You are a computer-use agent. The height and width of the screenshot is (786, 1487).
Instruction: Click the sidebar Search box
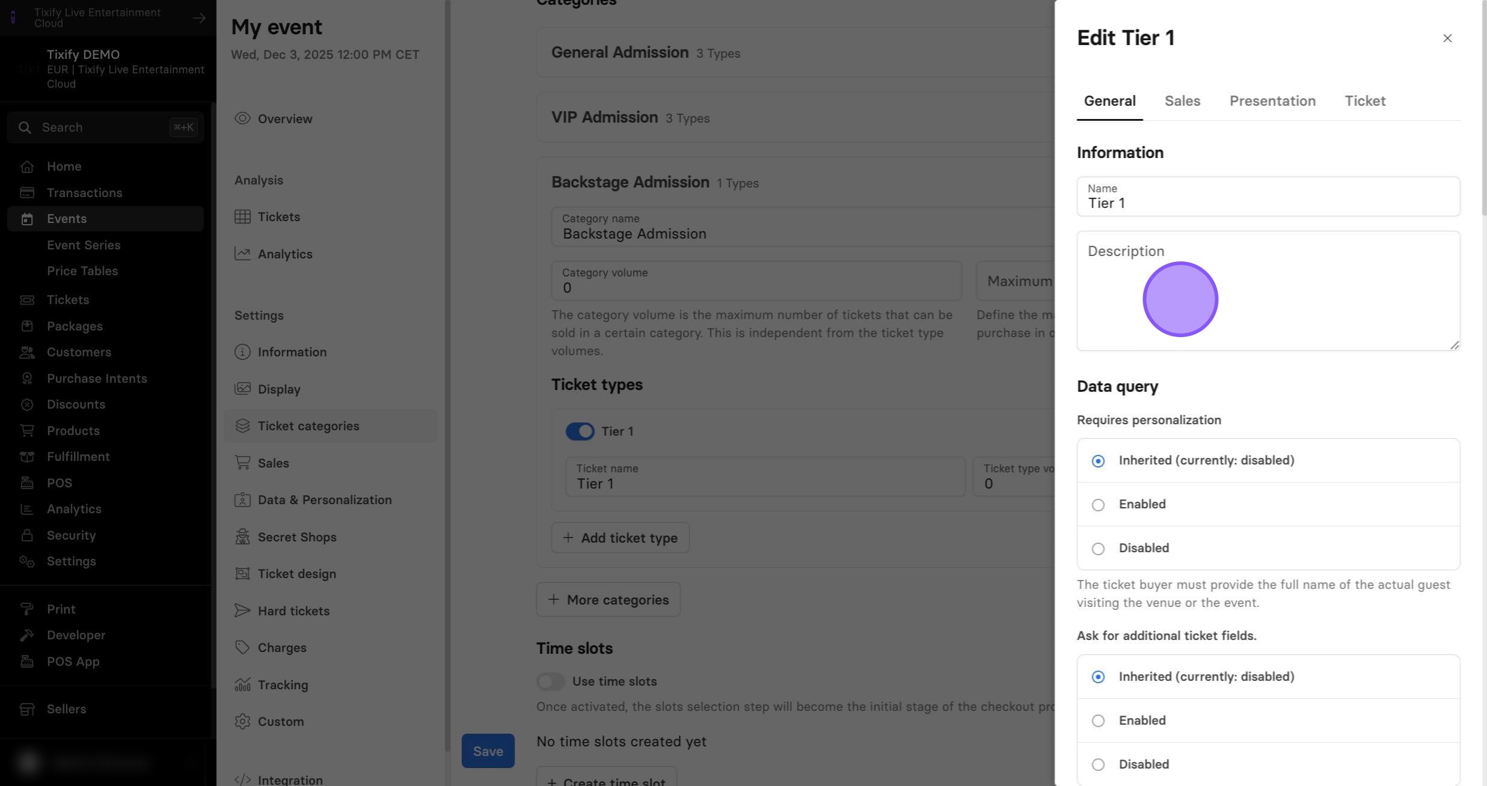pos(106,127)
